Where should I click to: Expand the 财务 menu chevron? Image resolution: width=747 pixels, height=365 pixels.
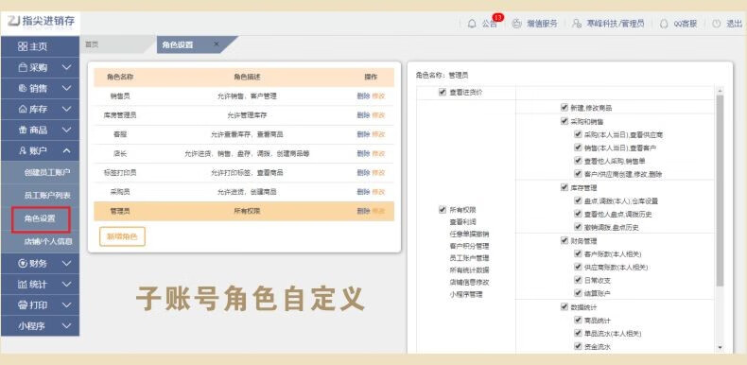[x=67, y=263]
